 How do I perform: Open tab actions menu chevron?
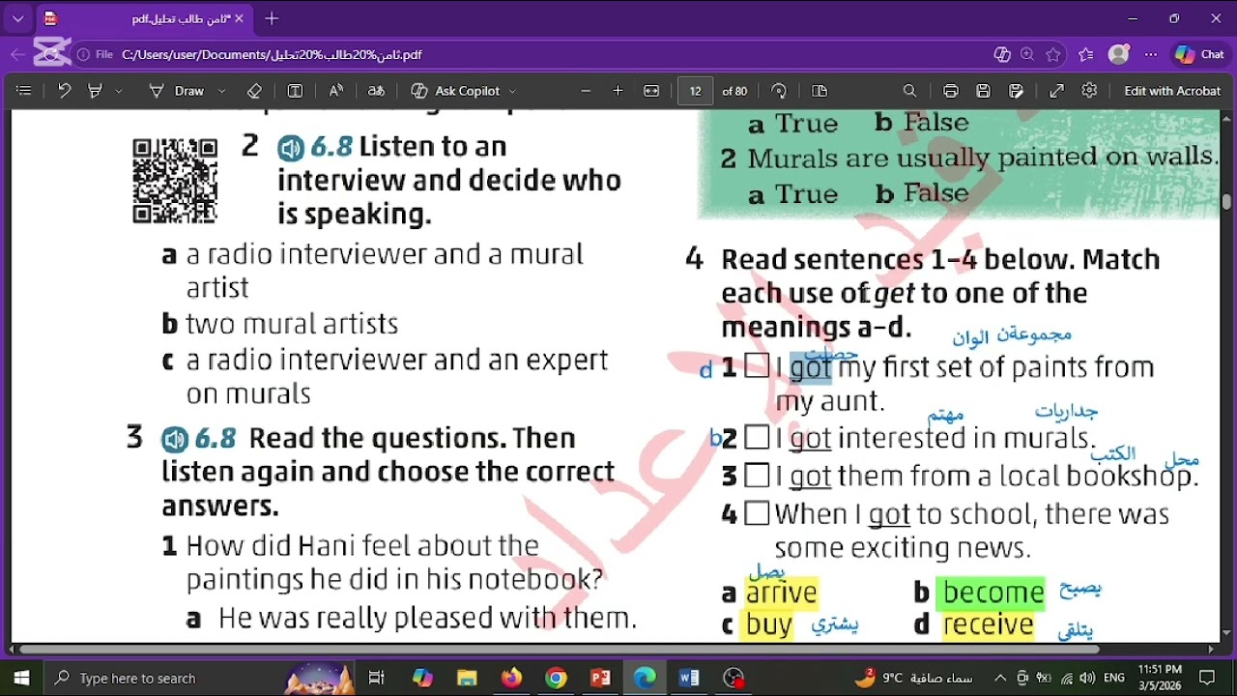click(17, 18)
